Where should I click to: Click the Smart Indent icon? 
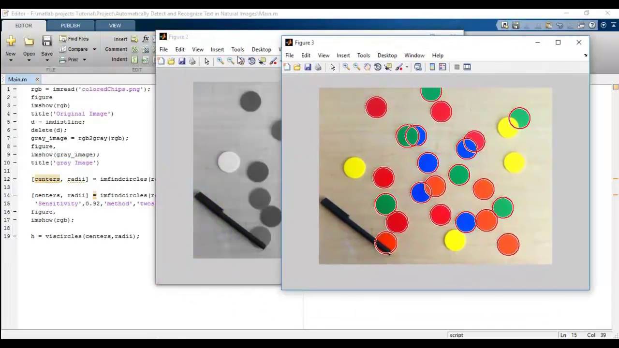point(134,59)
